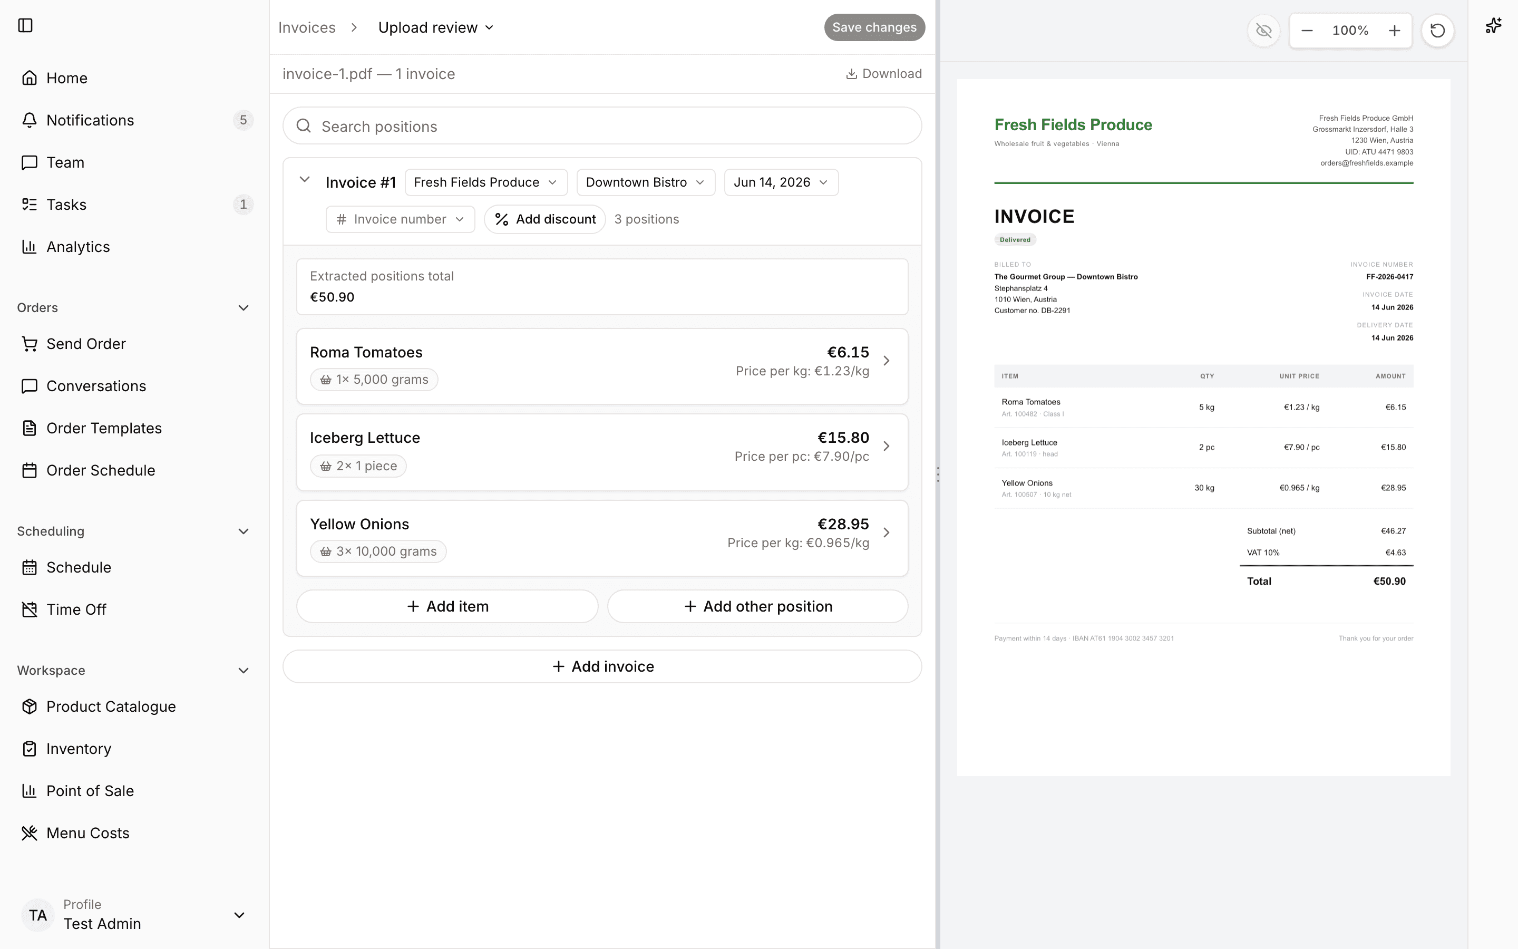Reset the document view rotation
Viewport: 1518px width, 949px height.
1437,30
